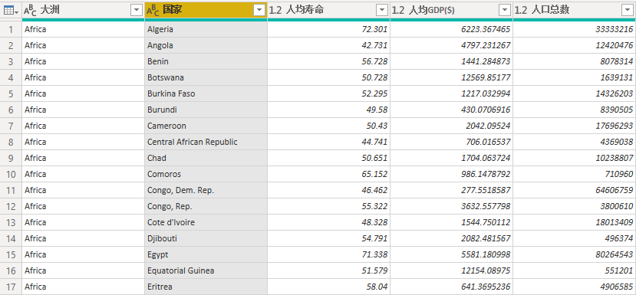Change data type icon of 人均寿命 column

tap(275, 11)
